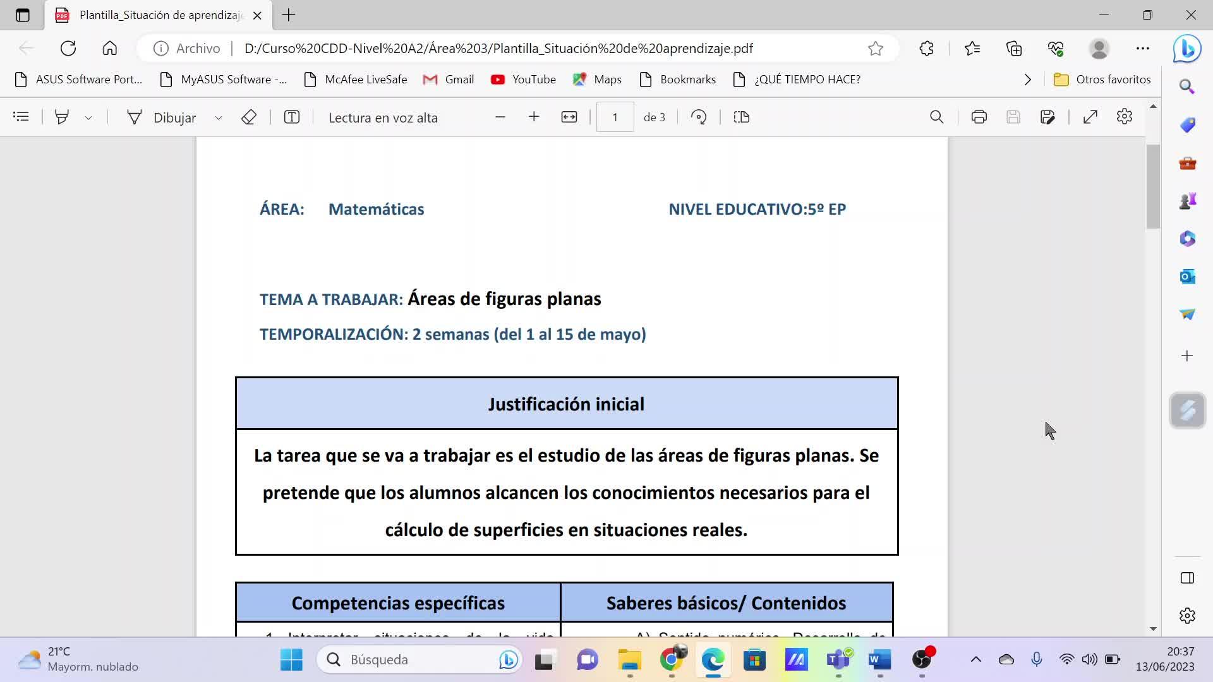Add this page to favorites star
The image size is (1213, 682).
pyautogui.click(x=875, y=49)
